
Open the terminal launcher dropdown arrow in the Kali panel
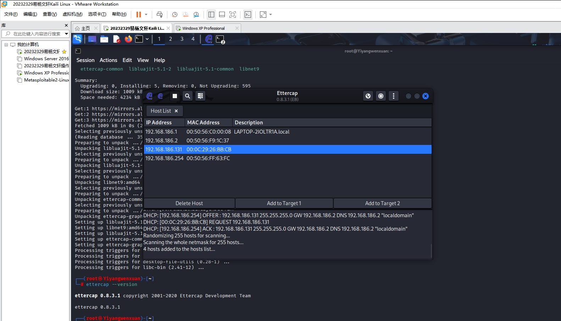(147, 39)
